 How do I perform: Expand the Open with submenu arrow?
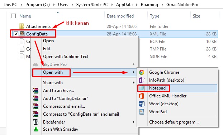point(133,72)
